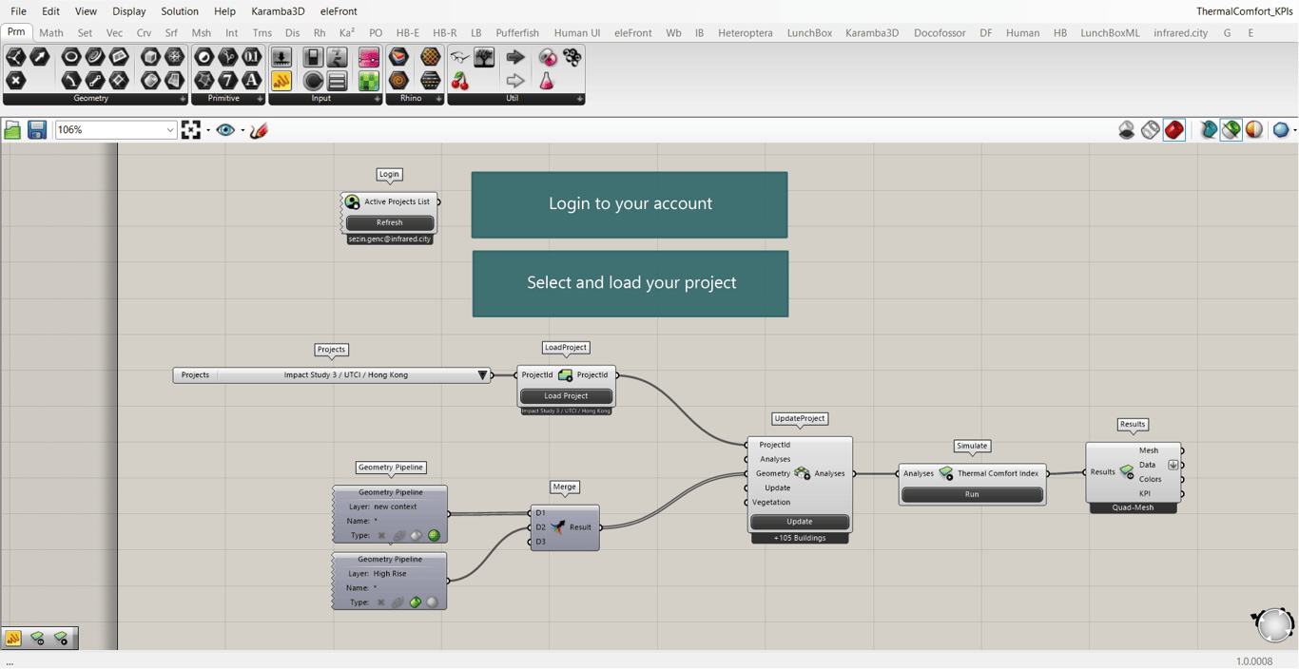Expand the Geometry panel arrow
This screenshot has width=1299, height=669.
point(183,99)
